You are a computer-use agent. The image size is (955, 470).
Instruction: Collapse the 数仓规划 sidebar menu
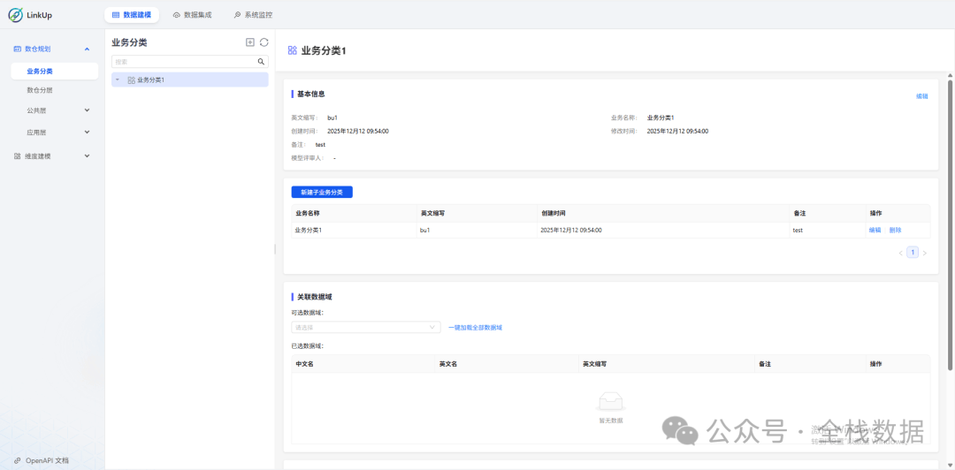pos(87,49)
